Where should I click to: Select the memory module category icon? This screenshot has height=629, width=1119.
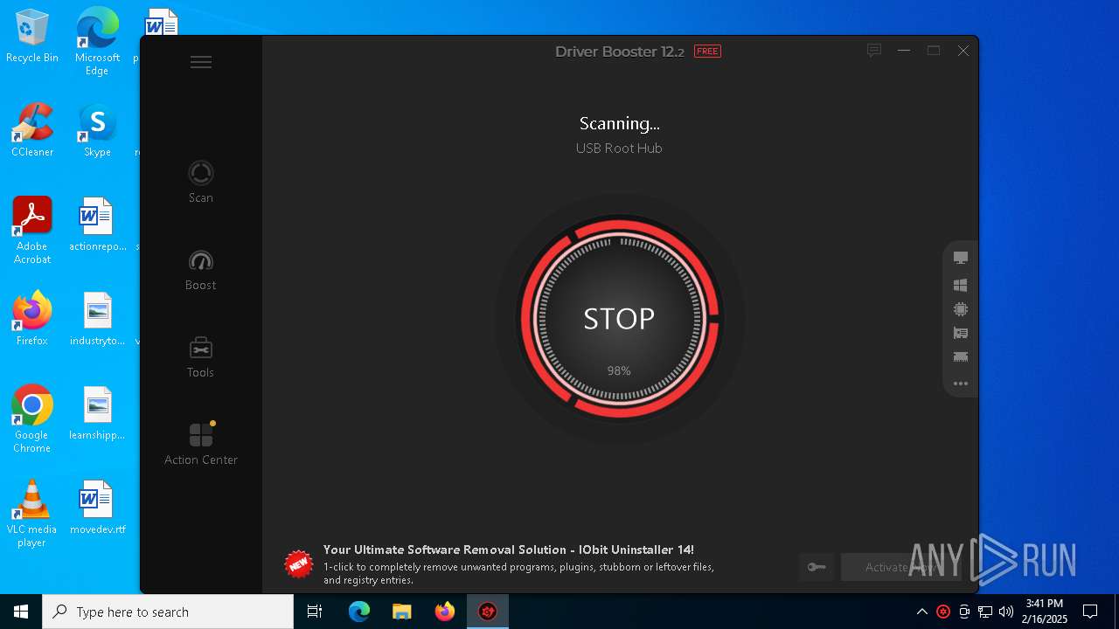click(x=961, y=356)
